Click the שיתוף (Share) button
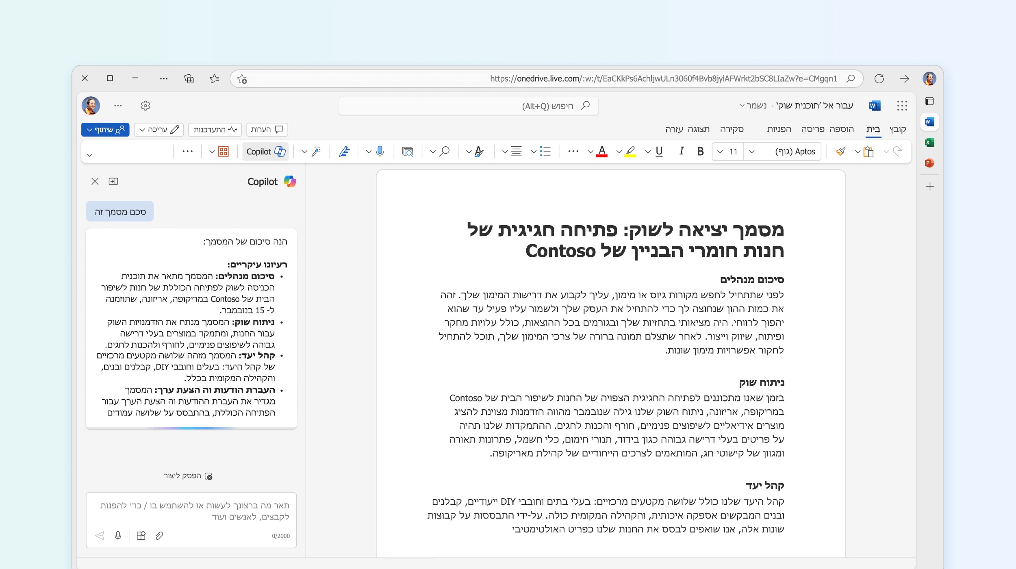 tap(105, 129)
